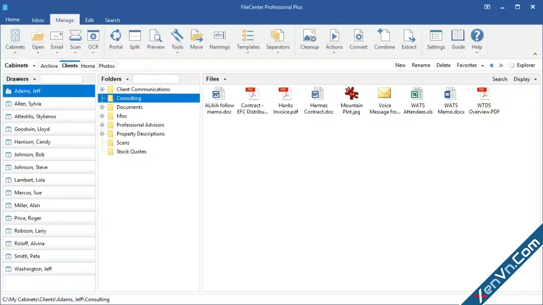Click the Templates ribbon icon
This screenshot has height=305, width=543.
(x=248, y=40)
